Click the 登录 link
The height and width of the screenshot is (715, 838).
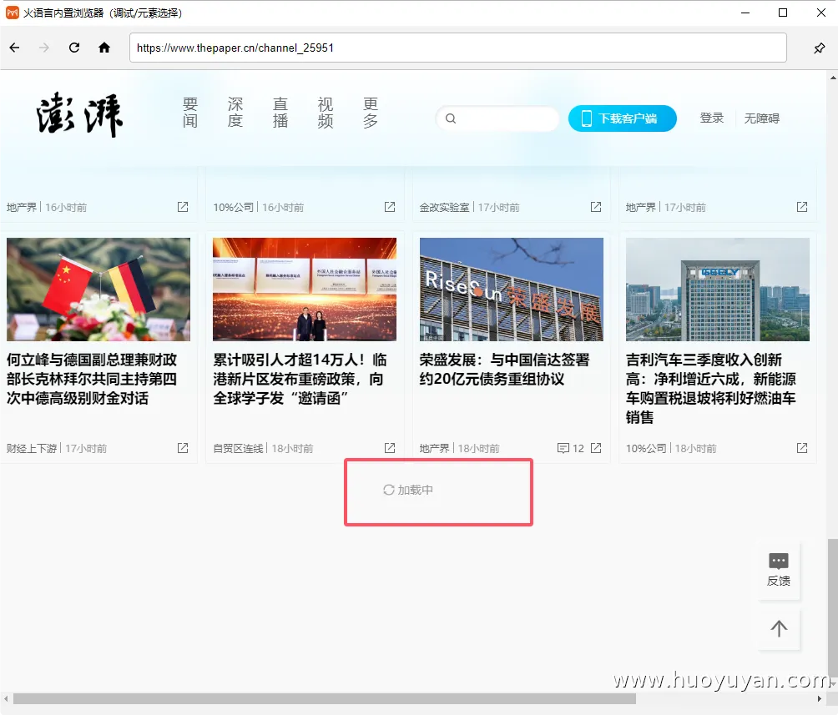click(x=712, y=118)
